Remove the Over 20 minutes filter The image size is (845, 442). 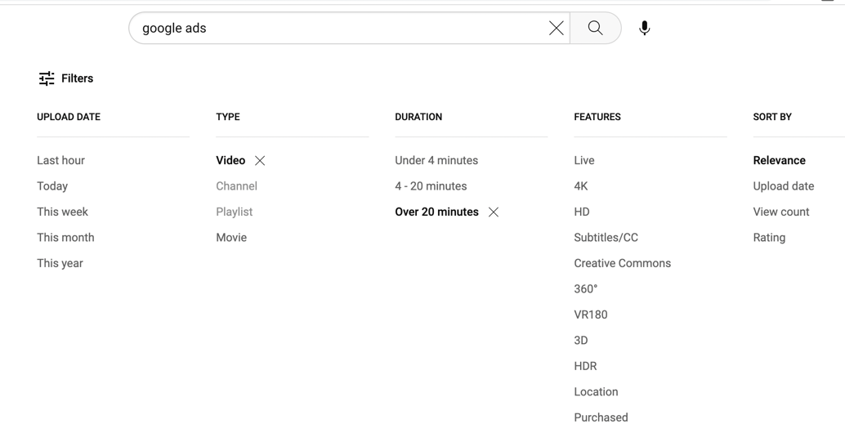point(493,212)
